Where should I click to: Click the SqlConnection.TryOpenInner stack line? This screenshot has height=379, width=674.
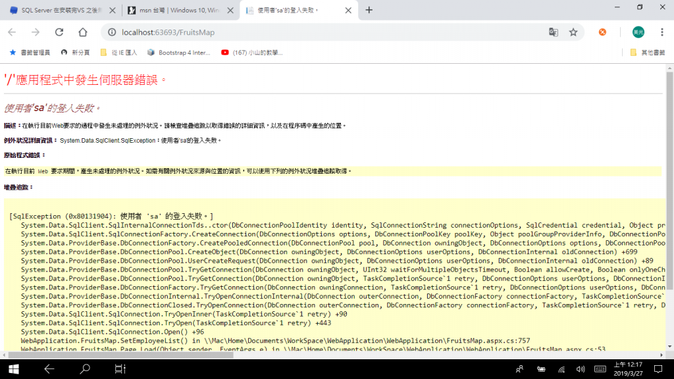coord(184,314)
